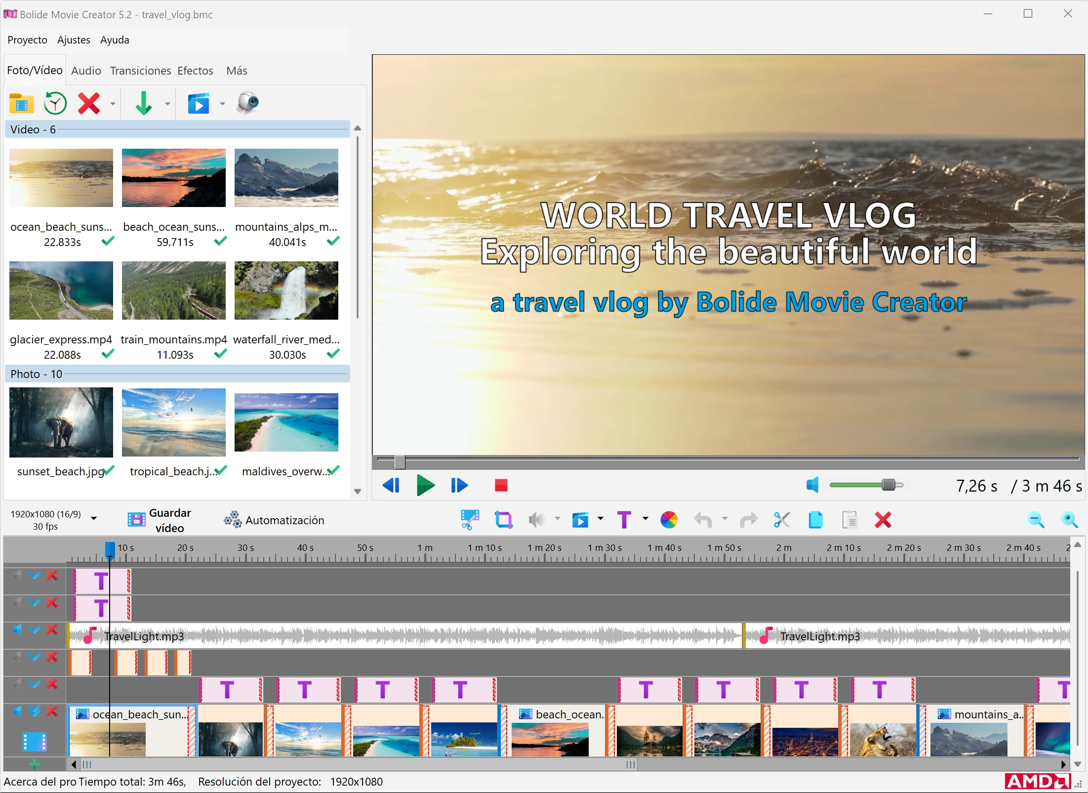The width and height of the screenshot is (1088, 793).
Task: Click the blue copy page icon
Action: click(x=815, y=520)
